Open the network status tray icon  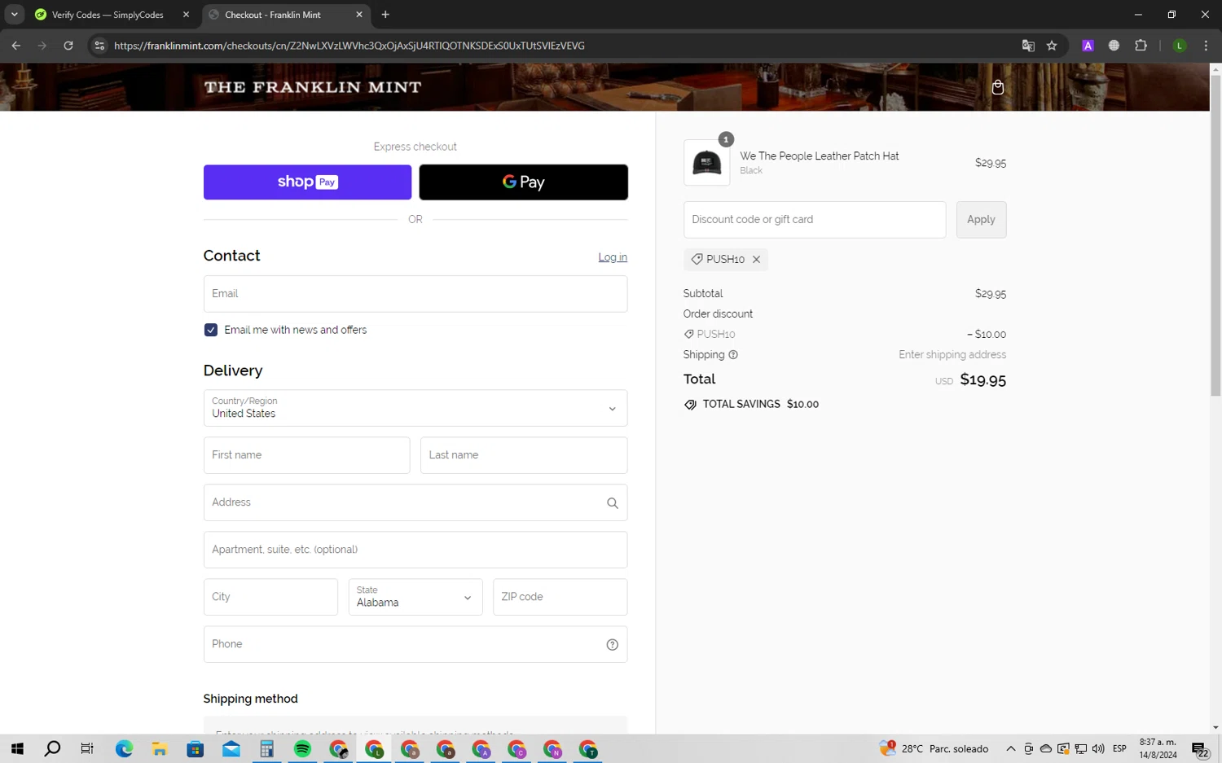click(1081, 749)
